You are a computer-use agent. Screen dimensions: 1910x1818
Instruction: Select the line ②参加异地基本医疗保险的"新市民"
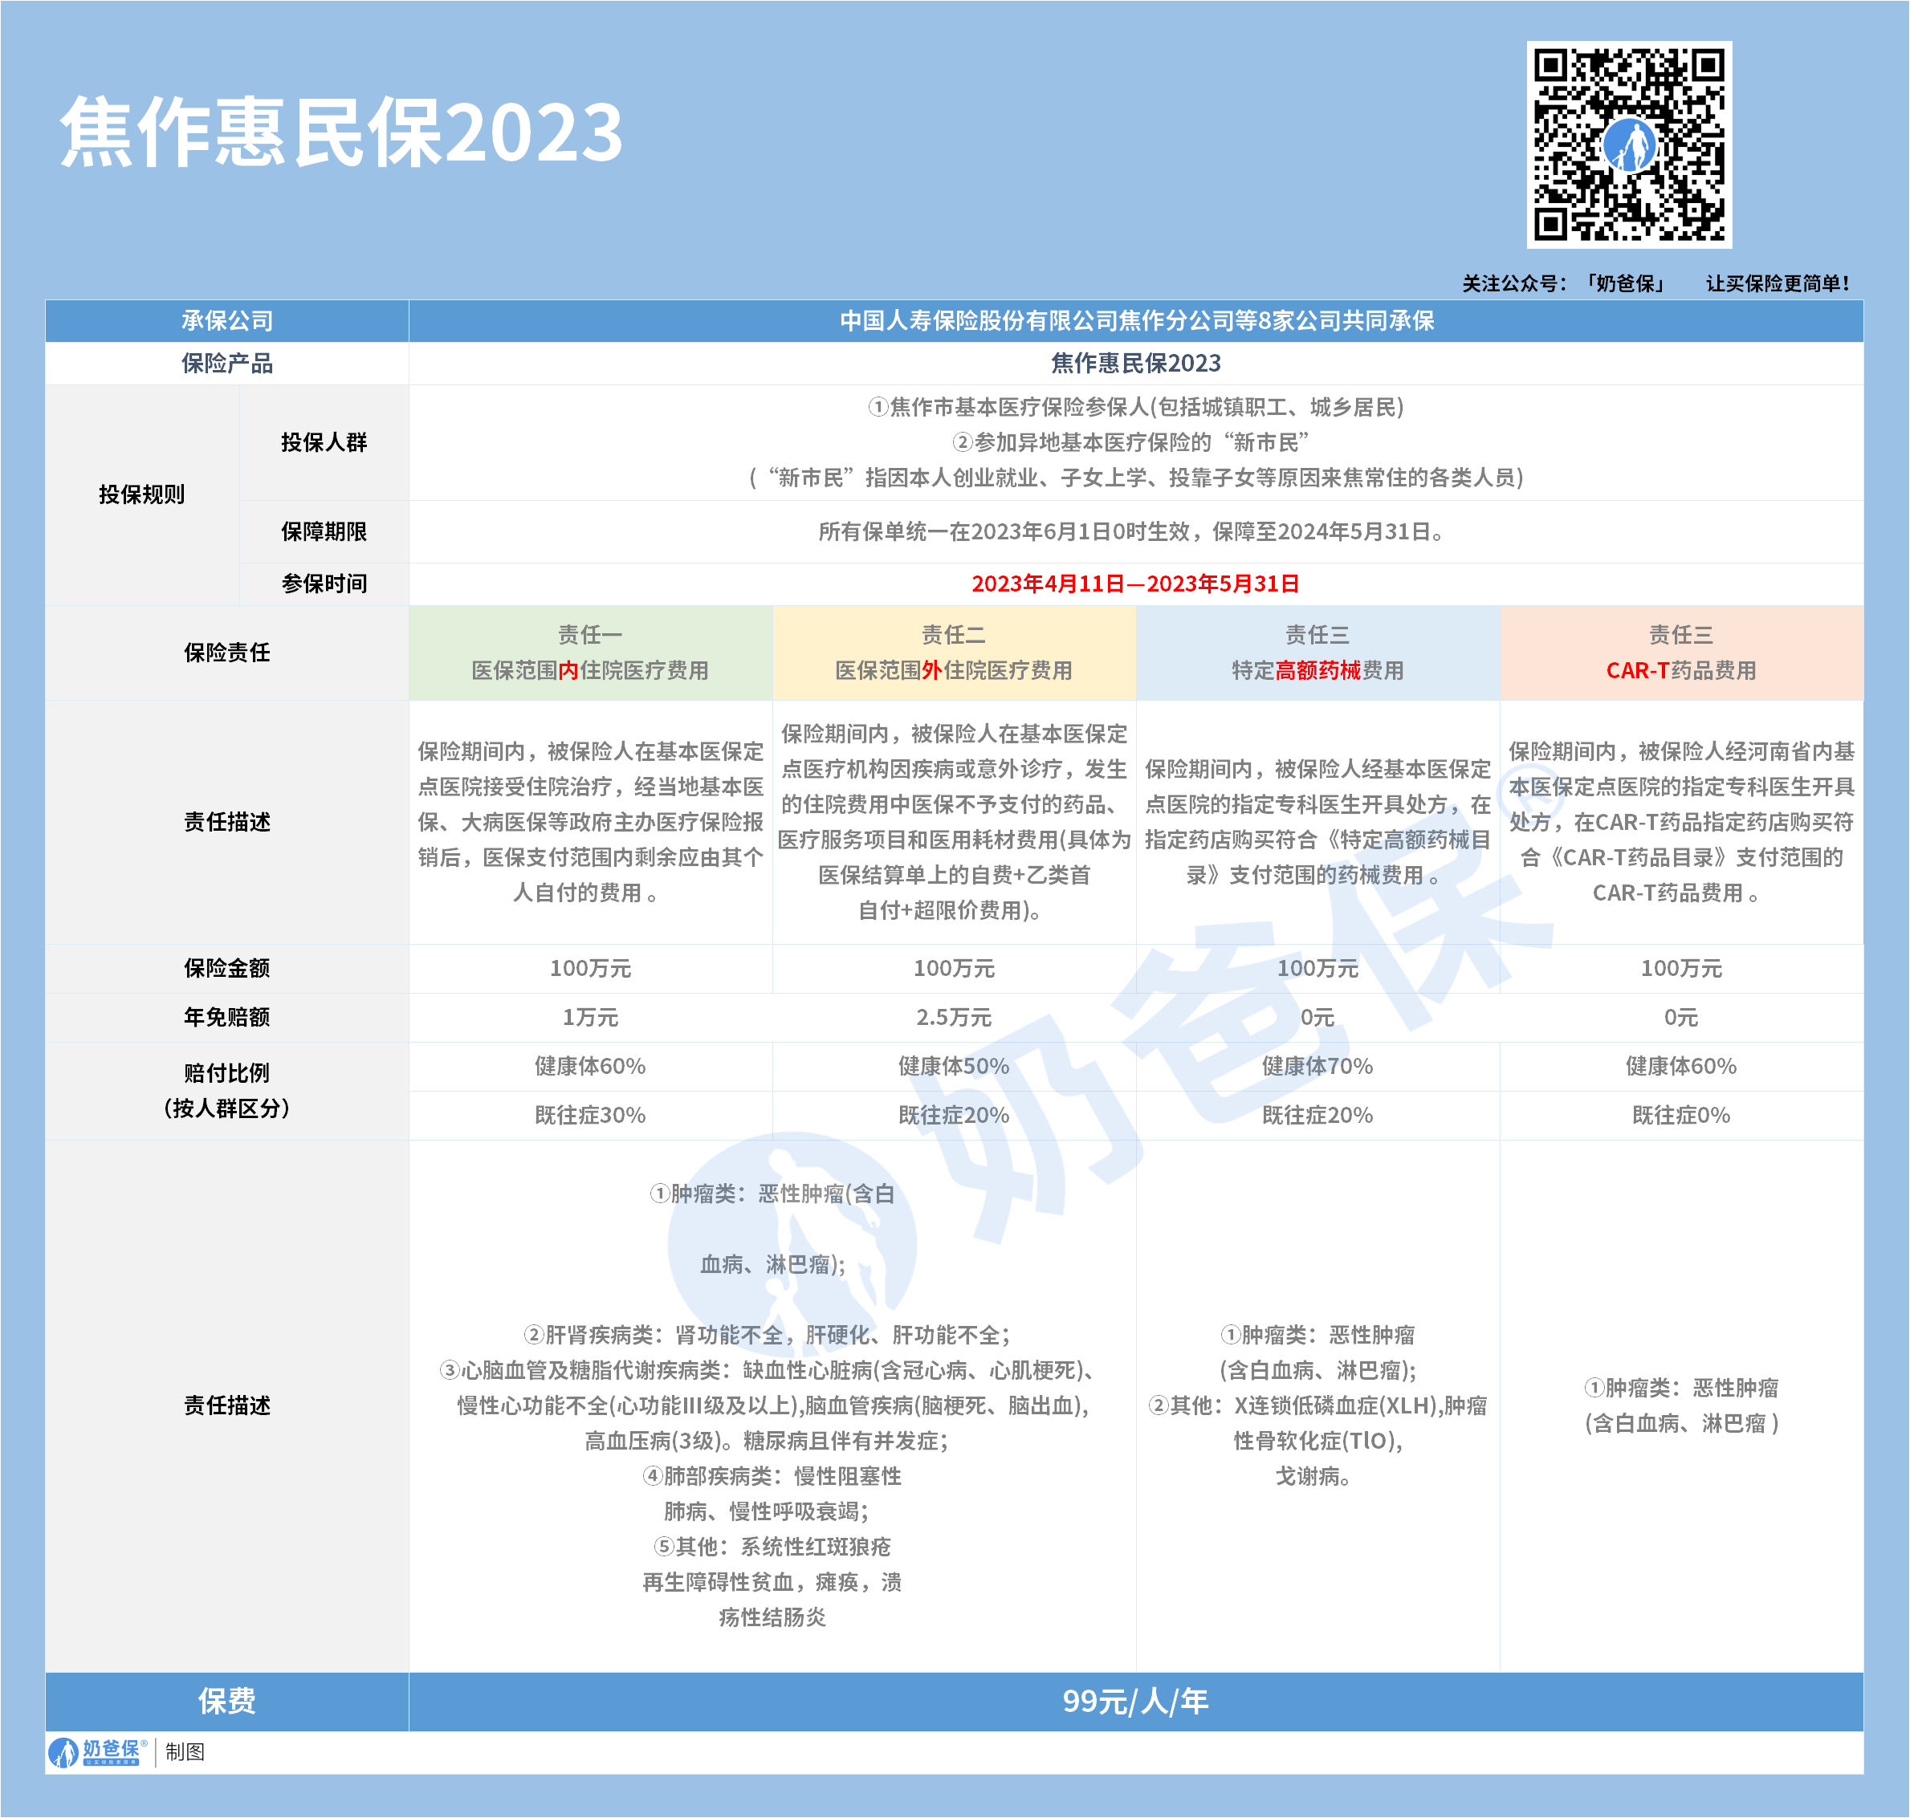[x=1130, y=442]
